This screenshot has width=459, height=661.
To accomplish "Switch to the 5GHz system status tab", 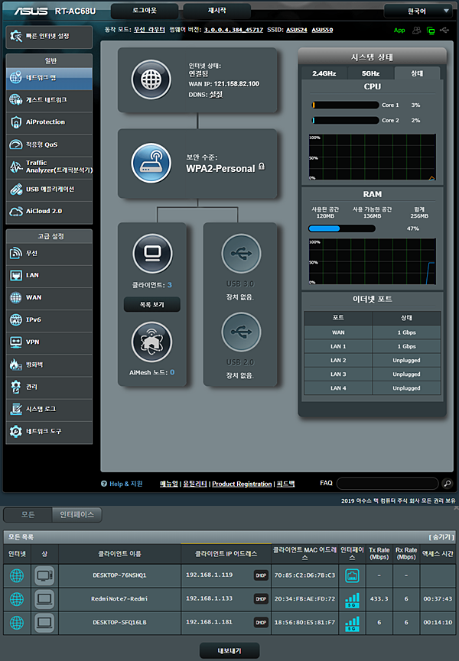I will 370,73.
